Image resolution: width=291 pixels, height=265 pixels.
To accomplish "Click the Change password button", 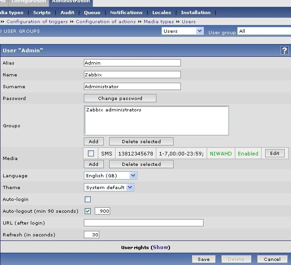I will pyautogui.click(x=120, y=98).
